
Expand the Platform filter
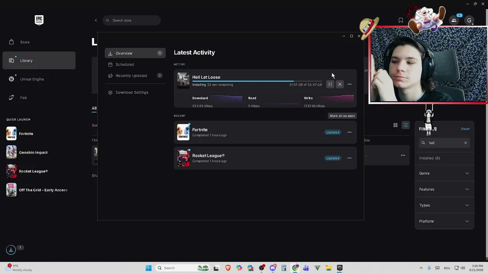(x=444, y=221)
